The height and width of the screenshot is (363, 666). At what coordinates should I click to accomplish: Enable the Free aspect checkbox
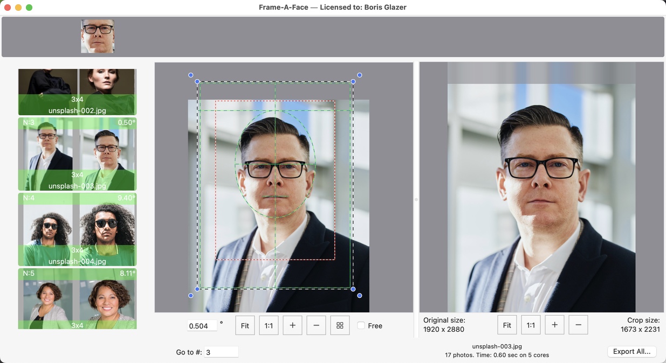click(x=361, y=326)
